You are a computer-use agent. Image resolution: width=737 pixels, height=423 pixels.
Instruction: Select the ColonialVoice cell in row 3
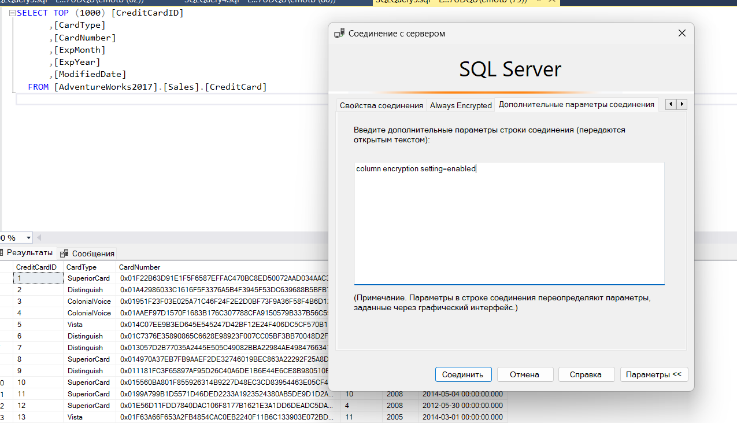(x=89, y=301)
